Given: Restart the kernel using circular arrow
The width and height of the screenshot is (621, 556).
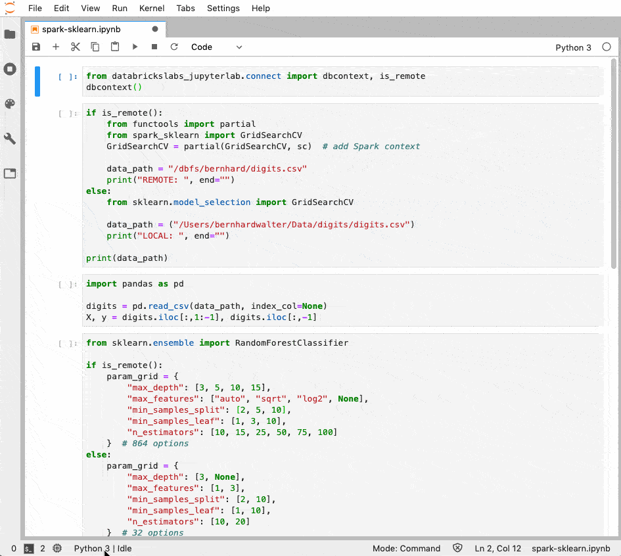Looking at the screenshot, I should pyautogui.click(x=174, y=47).
